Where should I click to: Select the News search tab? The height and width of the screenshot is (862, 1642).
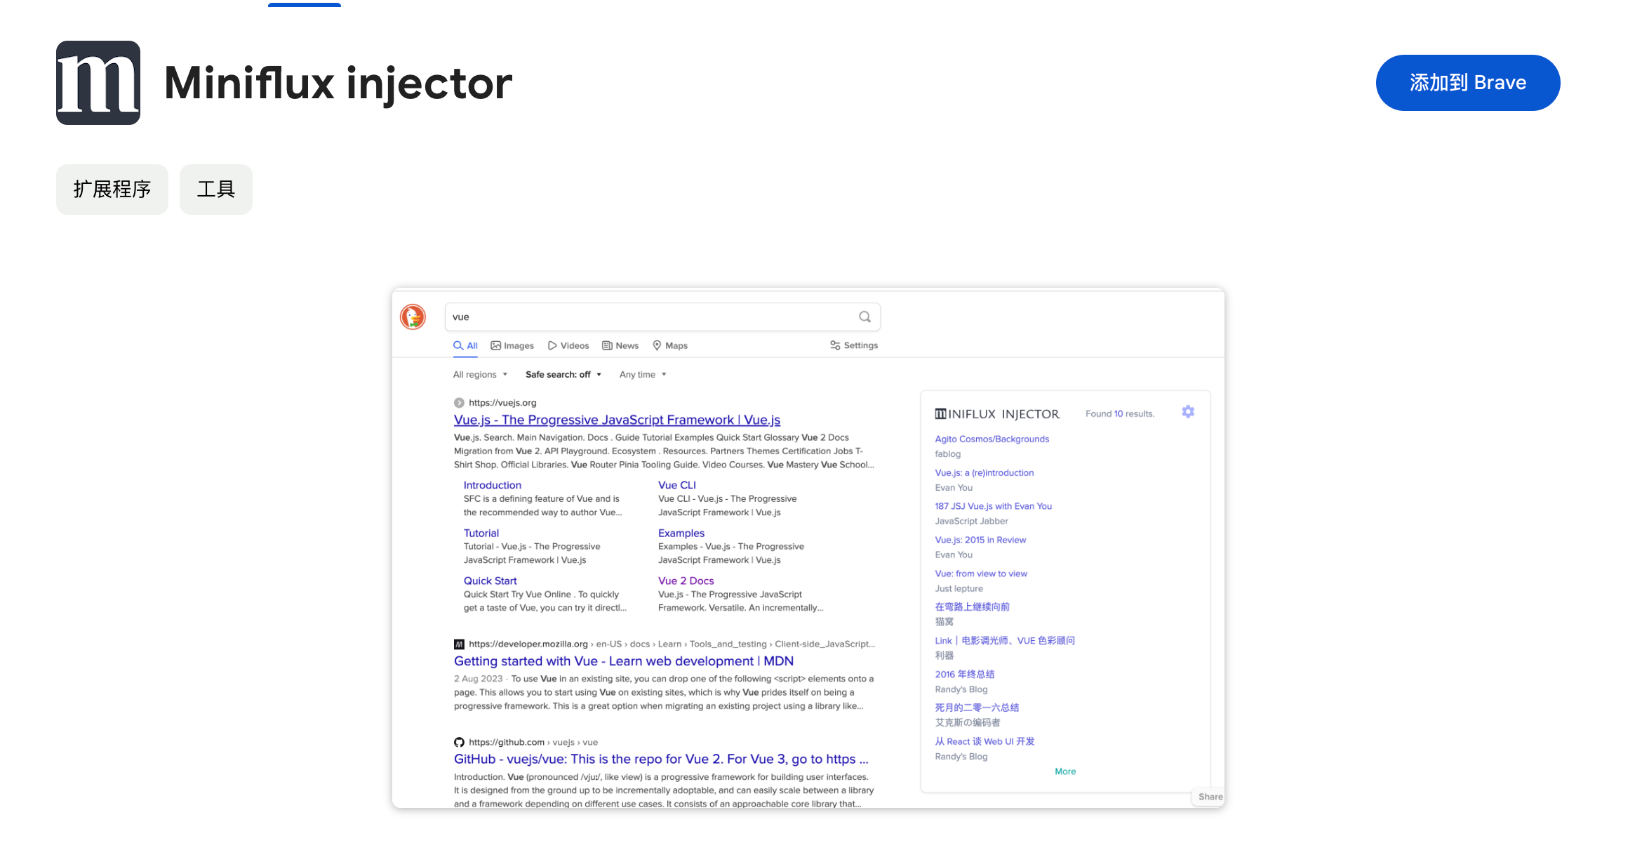[620, 345]
